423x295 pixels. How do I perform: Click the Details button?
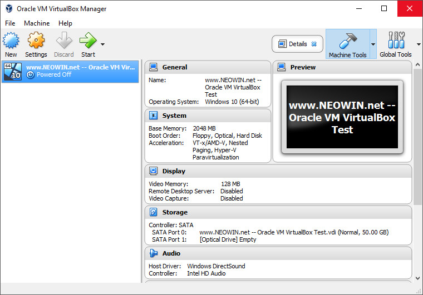(x=297, y=44)
